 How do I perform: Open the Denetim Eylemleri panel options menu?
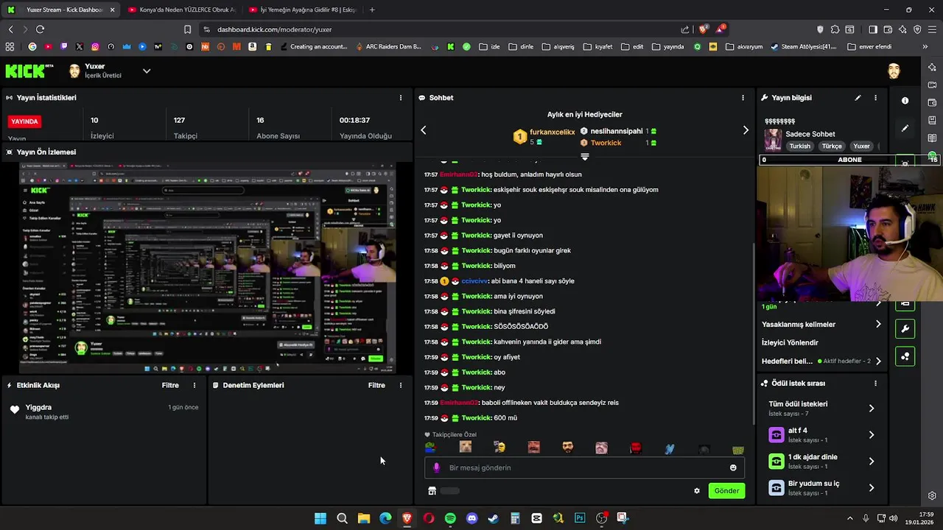[401, 385]
